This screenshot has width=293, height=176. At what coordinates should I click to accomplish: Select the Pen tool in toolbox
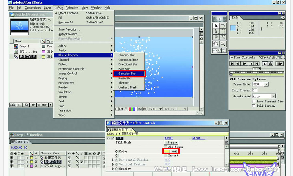click(216, 31)
